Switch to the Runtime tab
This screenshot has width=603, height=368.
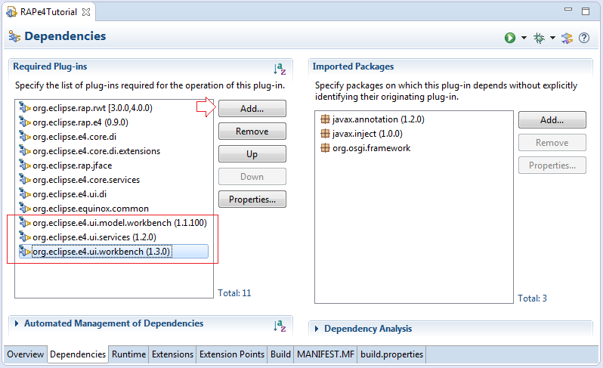click(128, 354)
